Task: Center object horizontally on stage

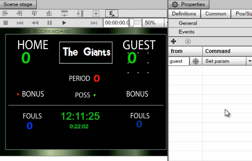Action: (64, 13)
